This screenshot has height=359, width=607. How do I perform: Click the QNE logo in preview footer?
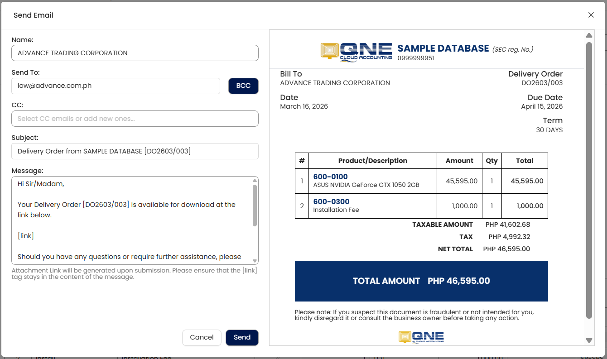click(421, 337)
